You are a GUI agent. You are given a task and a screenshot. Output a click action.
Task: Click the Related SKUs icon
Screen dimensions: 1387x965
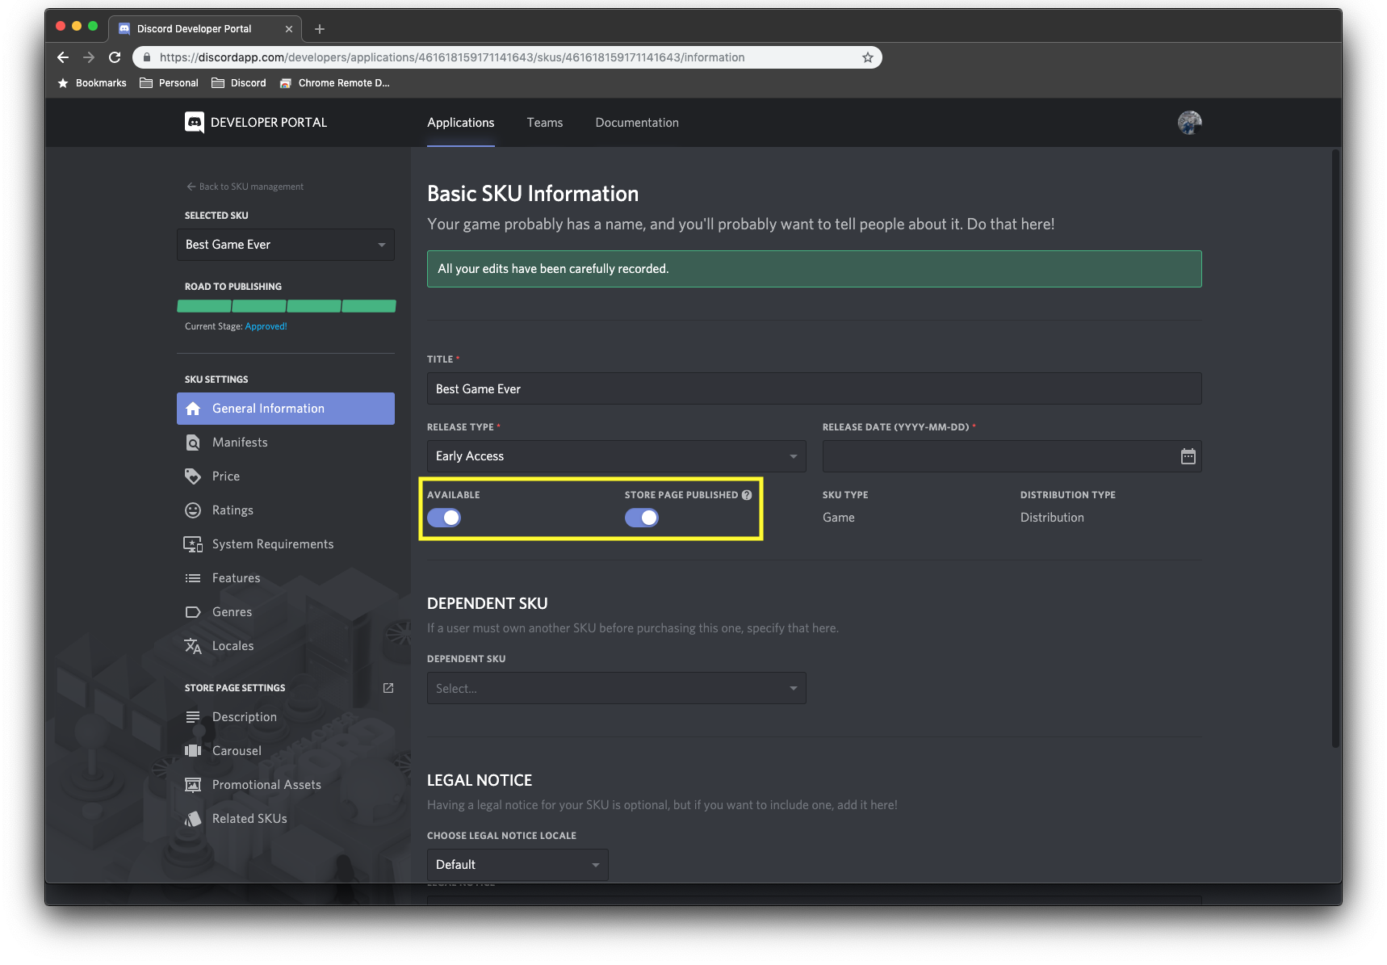[x=193, y=819]
